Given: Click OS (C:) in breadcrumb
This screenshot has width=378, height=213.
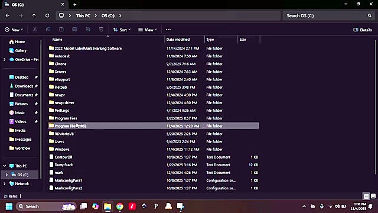Looking at the screenshot, I should pos(107,16).
